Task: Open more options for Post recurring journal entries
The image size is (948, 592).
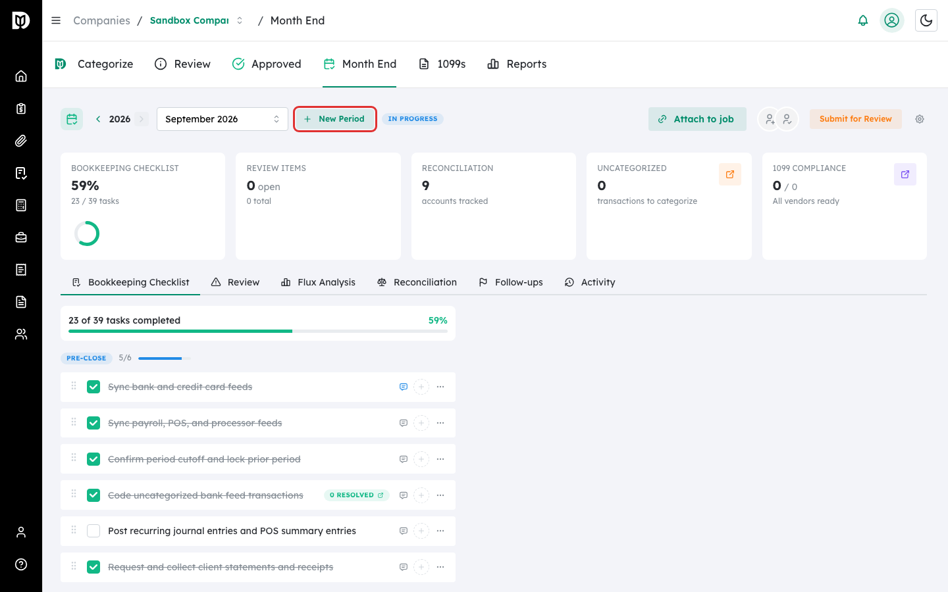Action: pyautogui.click(x=440, y=531)
